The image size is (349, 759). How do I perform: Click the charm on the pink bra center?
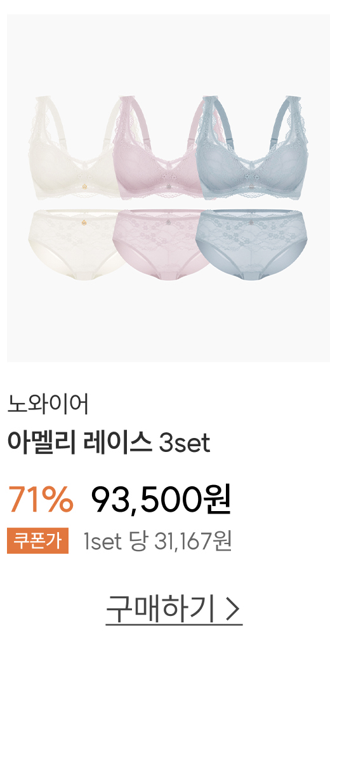(168, 186)
